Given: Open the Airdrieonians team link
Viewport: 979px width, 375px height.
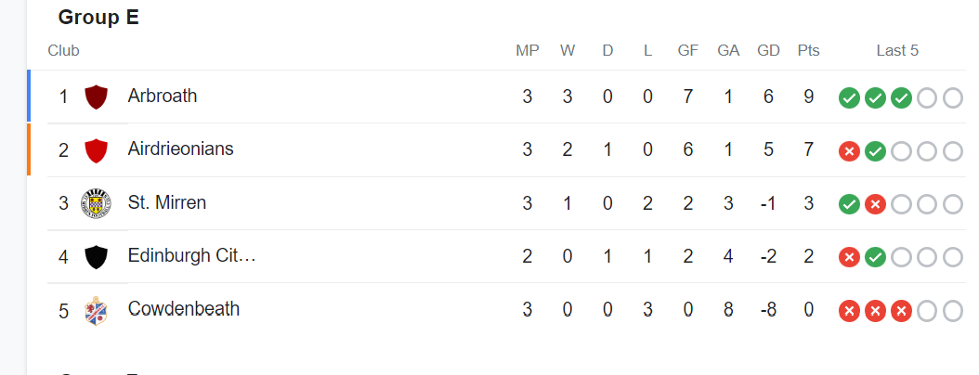Looking at the screenshot, I should coord(180,149).
